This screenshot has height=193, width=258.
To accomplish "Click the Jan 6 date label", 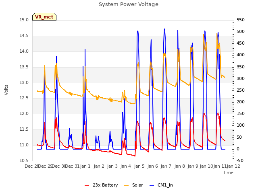I will (x=153, y=166).
